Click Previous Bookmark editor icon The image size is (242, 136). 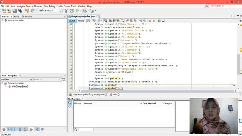(x=127, y=21)
